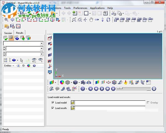Step back one animation frame
Image resolution: width=166 pixels, height=133 pixels.
point(96,89)
